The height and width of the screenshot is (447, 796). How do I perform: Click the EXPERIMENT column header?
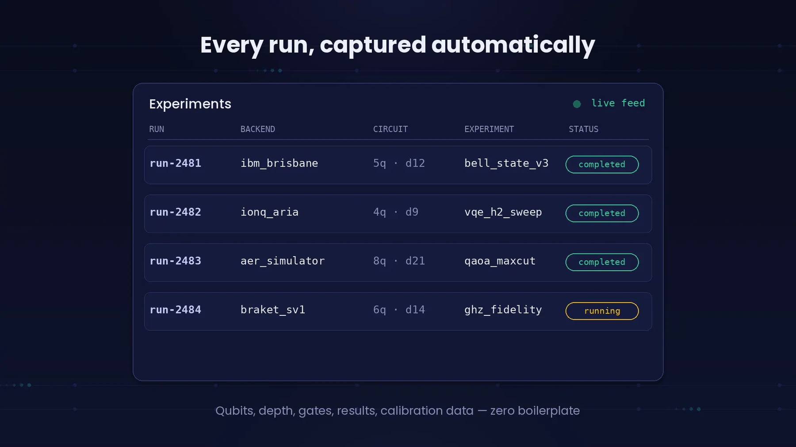(x=489, y=129)
